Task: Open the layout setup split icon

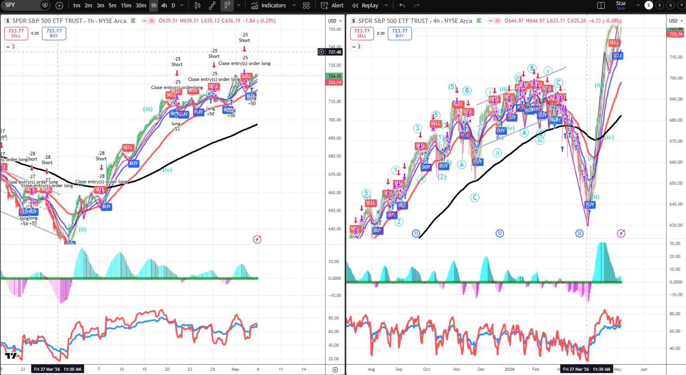Action: click(x=601, y=6)
